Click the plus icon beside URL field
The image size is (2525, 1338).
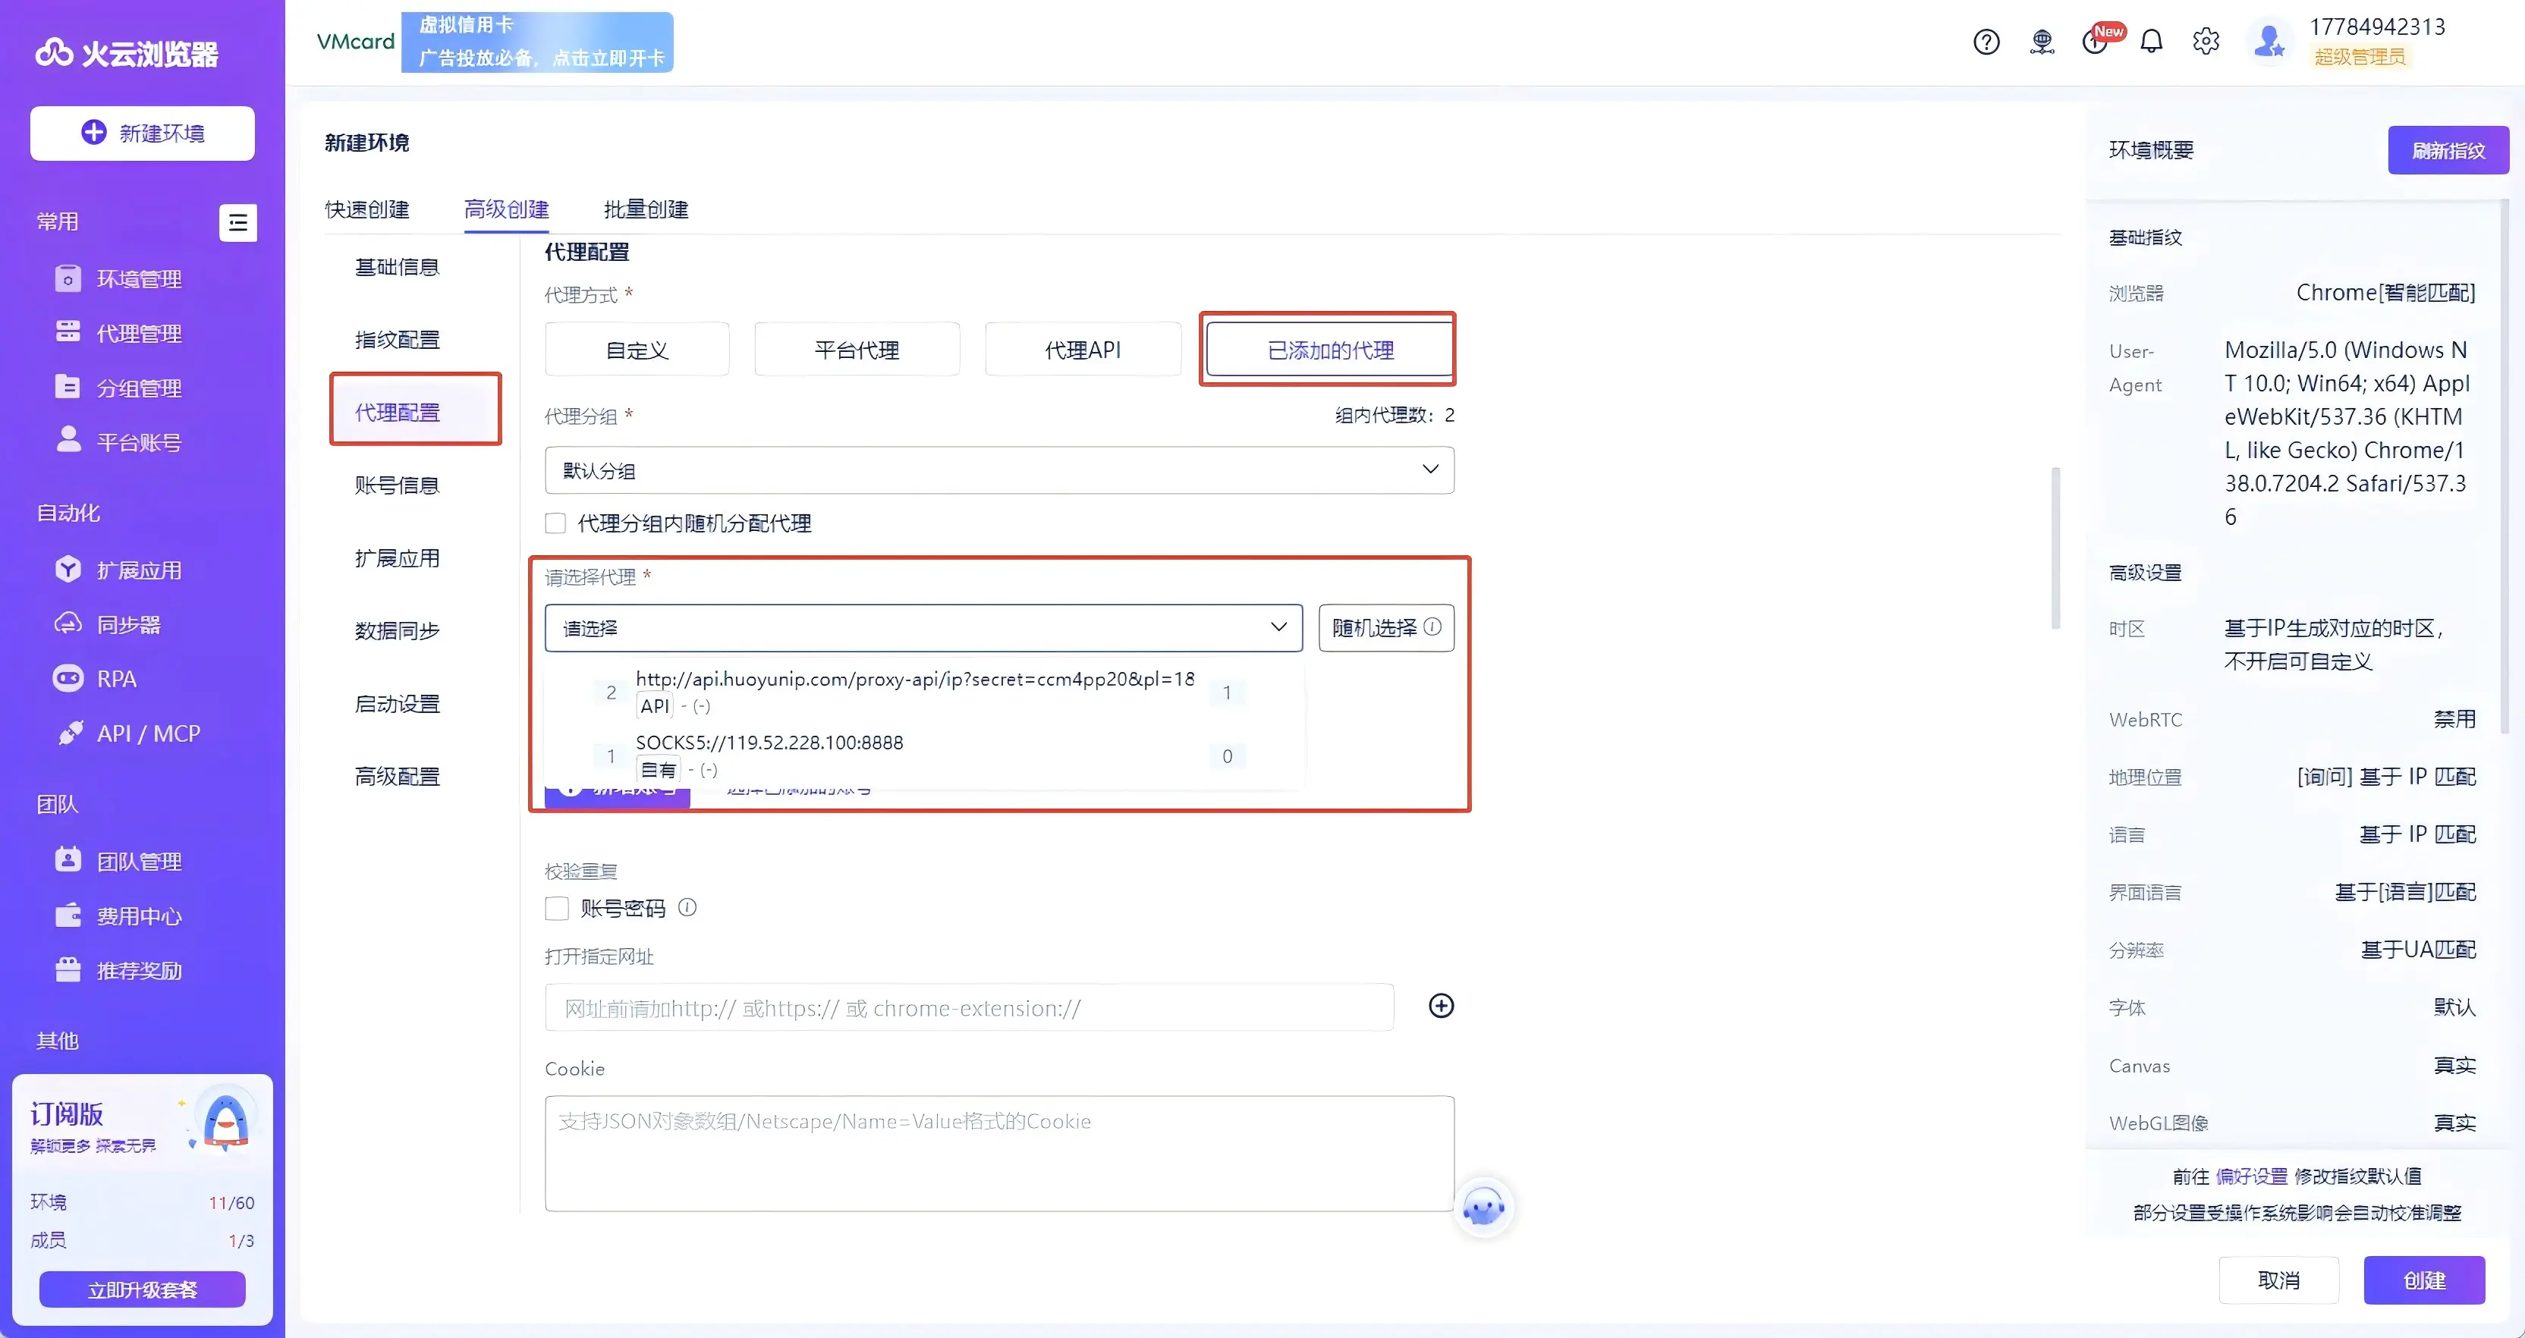point(1441,1006)
